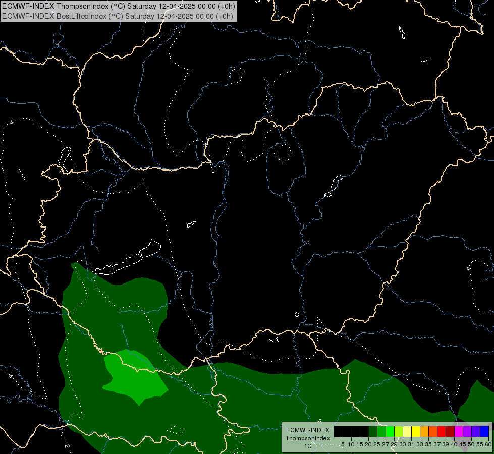Click the legend tick value 27

tap(386, 444)
